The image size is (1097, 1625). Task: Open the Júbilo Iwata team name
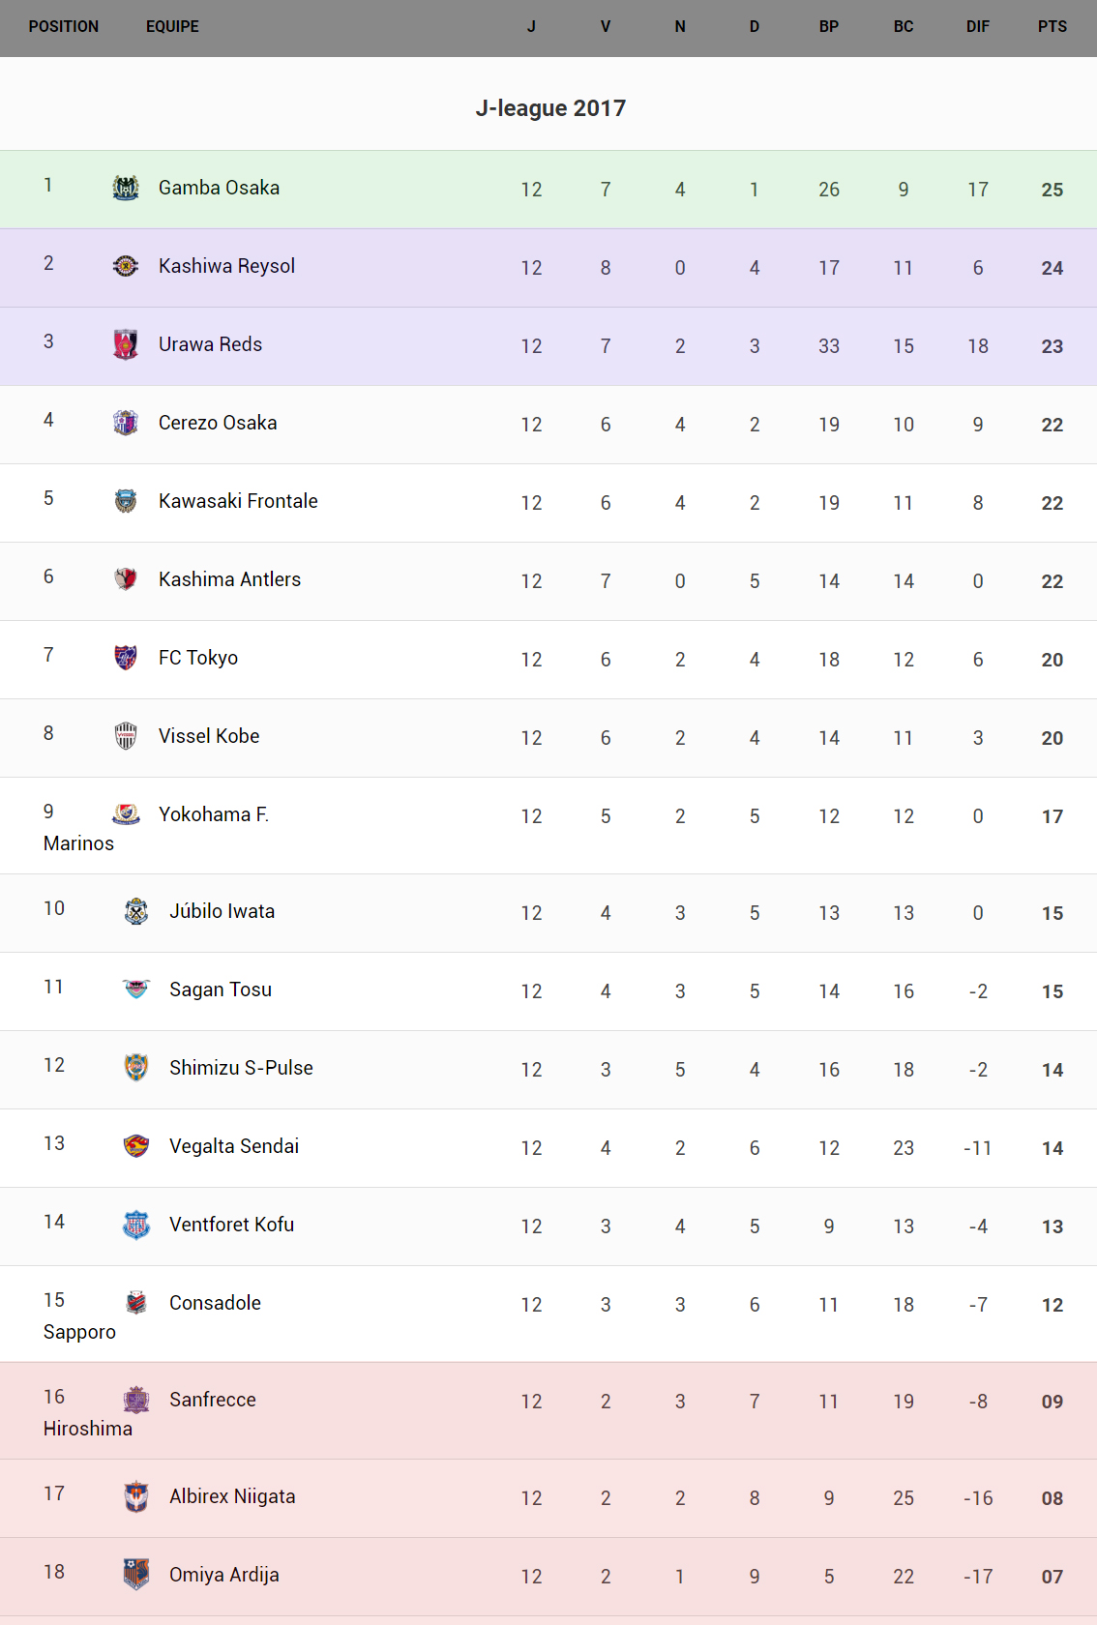(x=222, y=911)
